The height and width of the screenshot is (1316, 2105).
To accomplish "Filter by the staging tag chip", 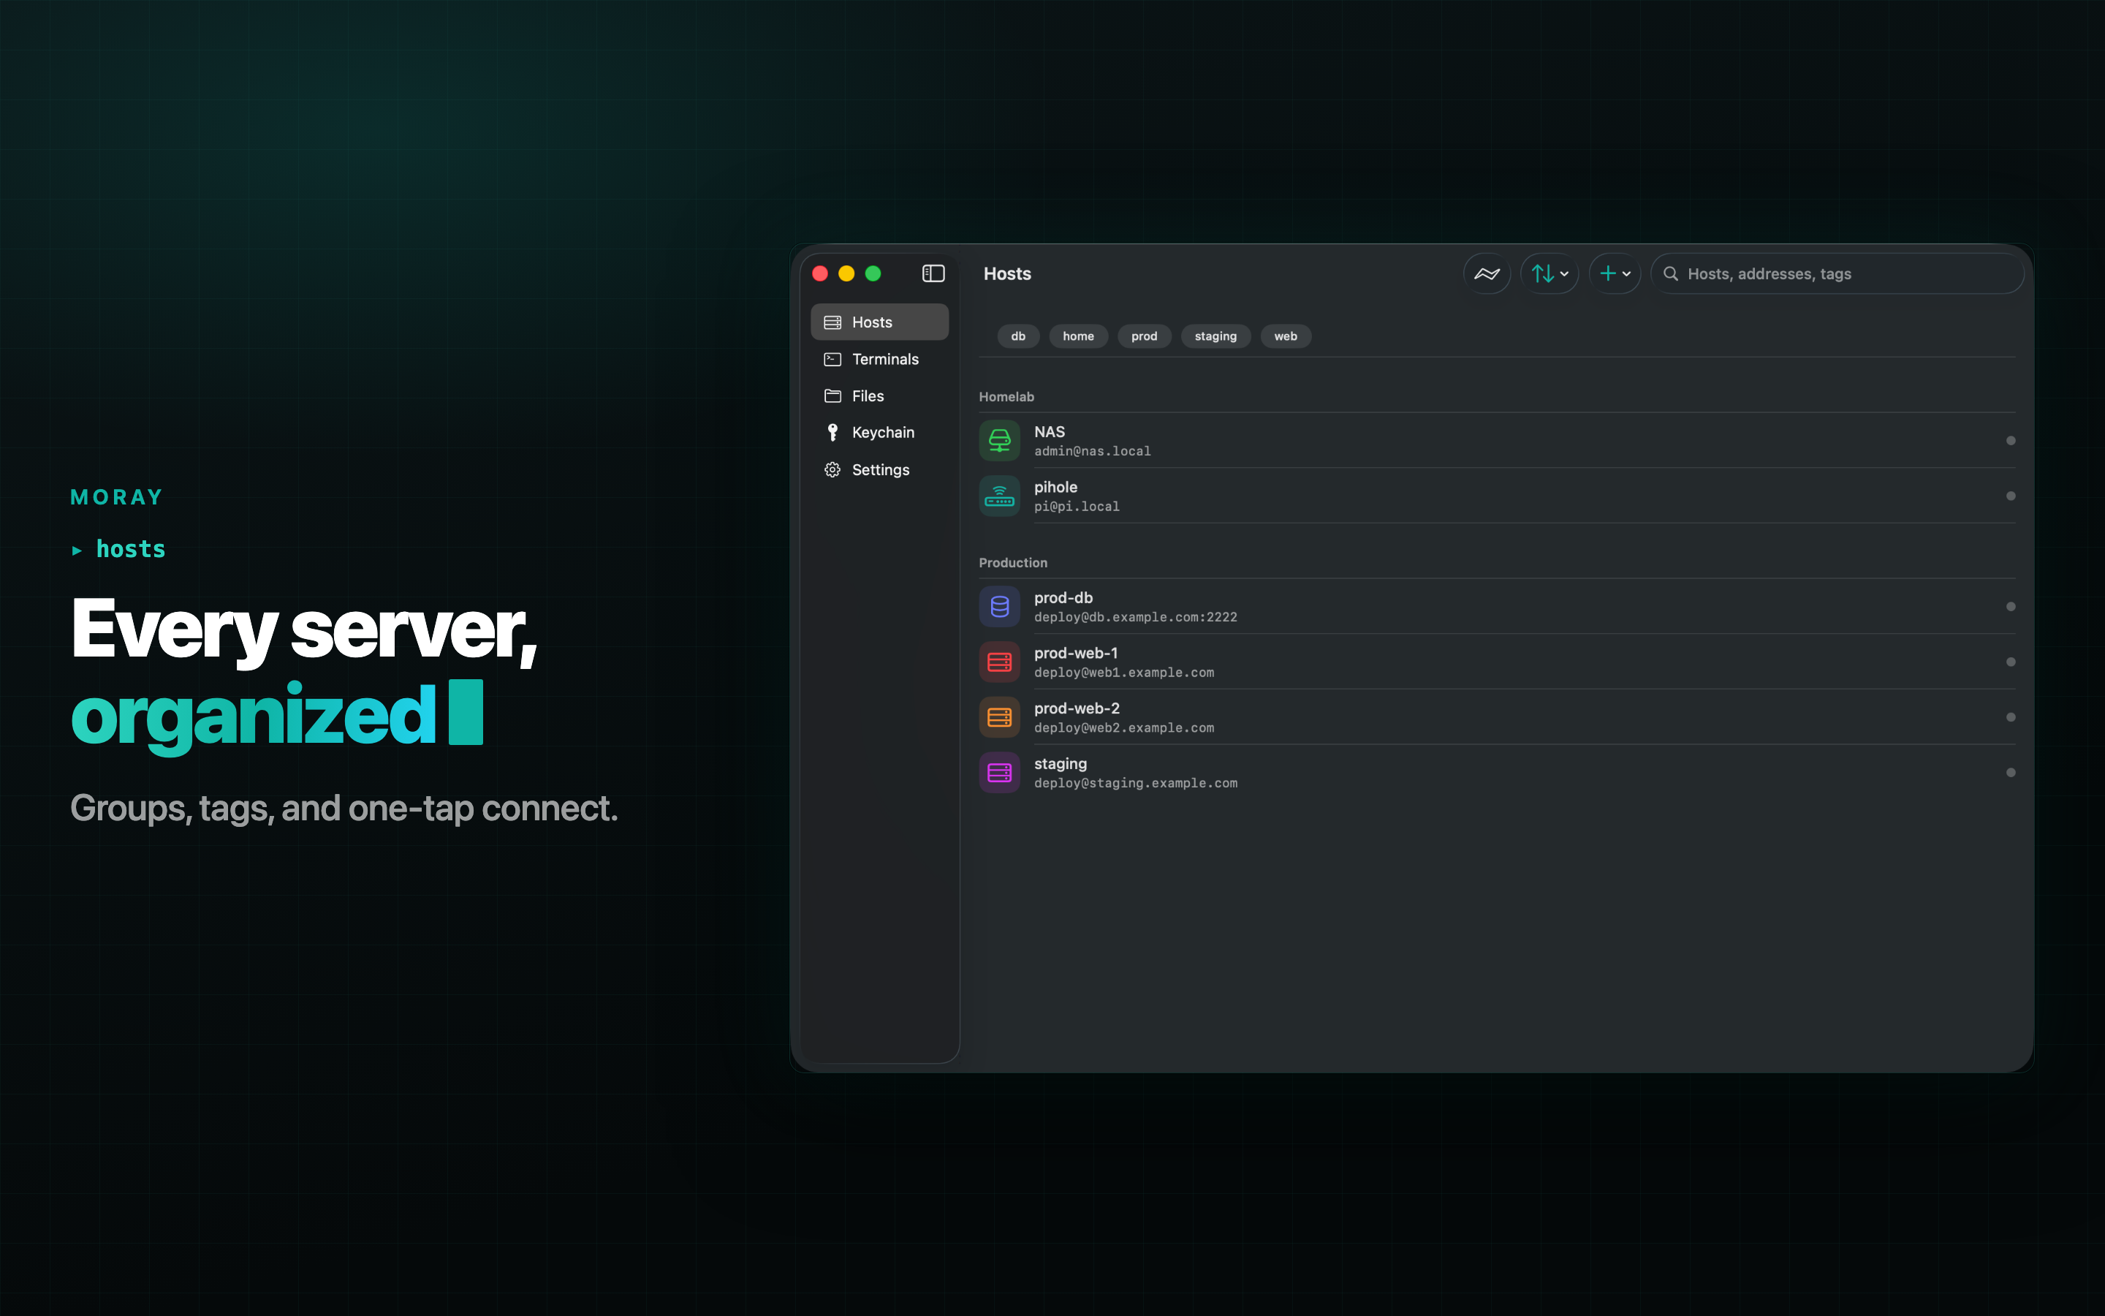I will coord(1215,336).
